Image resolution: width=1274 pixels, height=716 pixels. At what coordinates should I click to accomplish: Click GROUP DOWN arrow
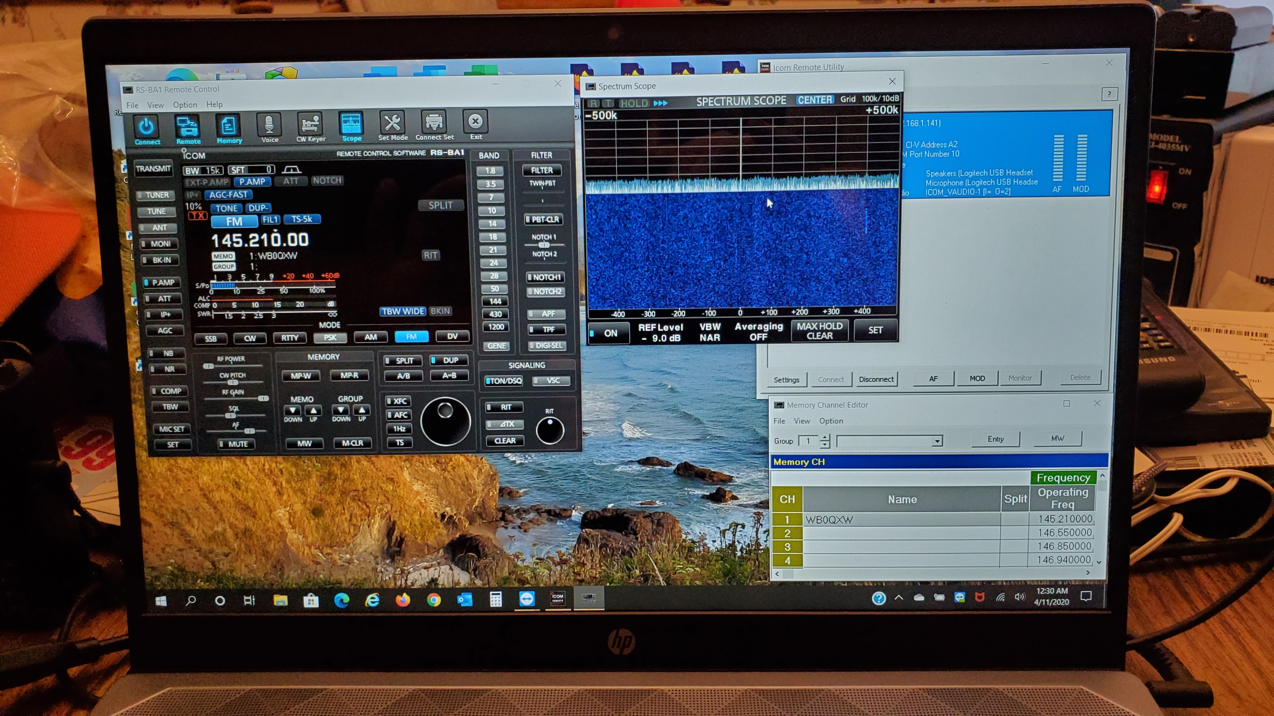coord(341,410)
